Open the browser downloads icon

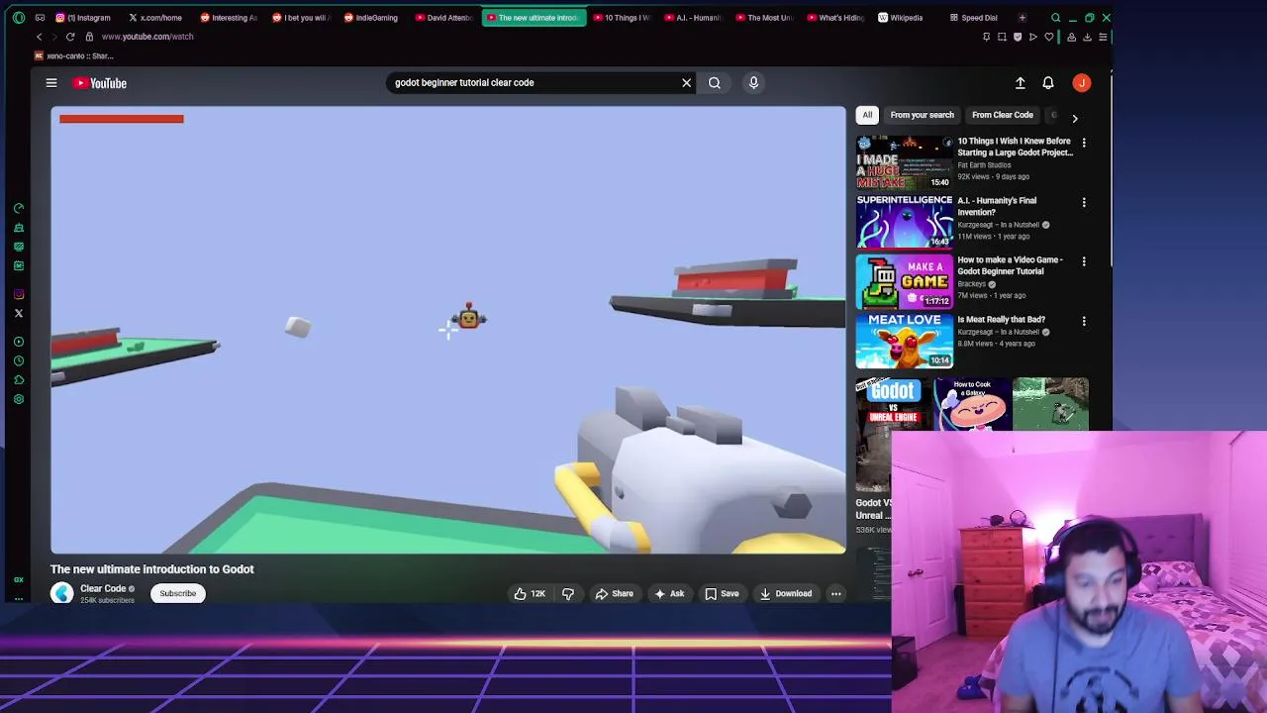(1087, 37)
